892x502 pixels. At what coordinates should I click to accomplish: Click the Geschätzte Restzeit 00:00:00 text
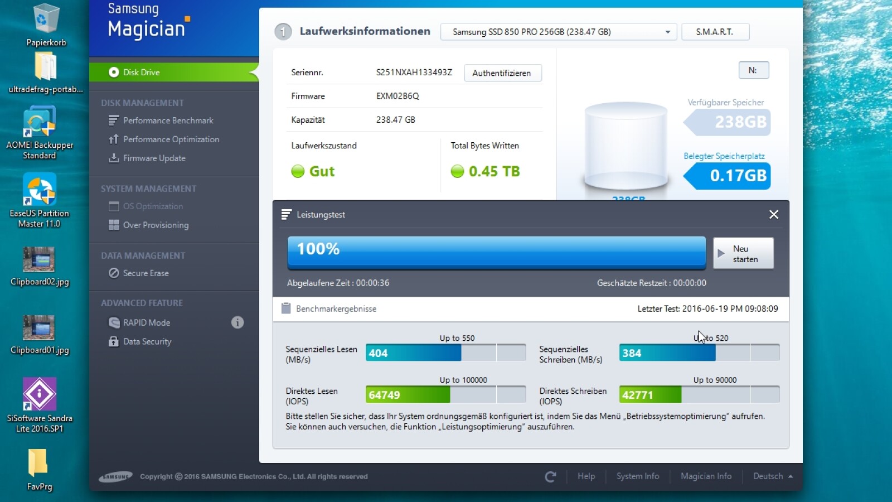tap(652, 283)
